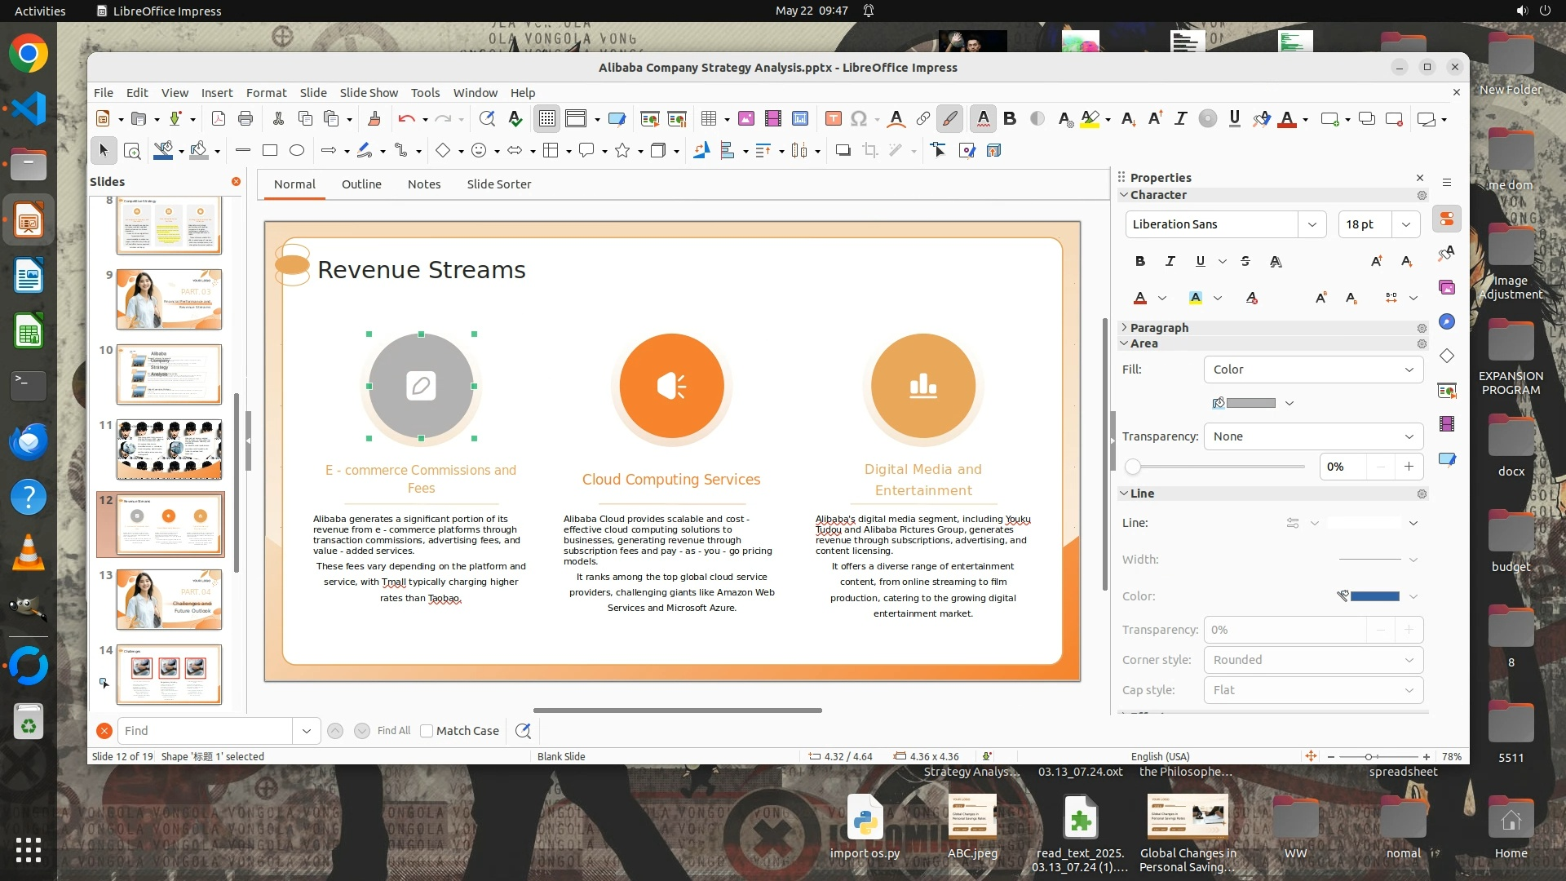
Task: Expand the Paragraph section
Action: (1159, 328)
